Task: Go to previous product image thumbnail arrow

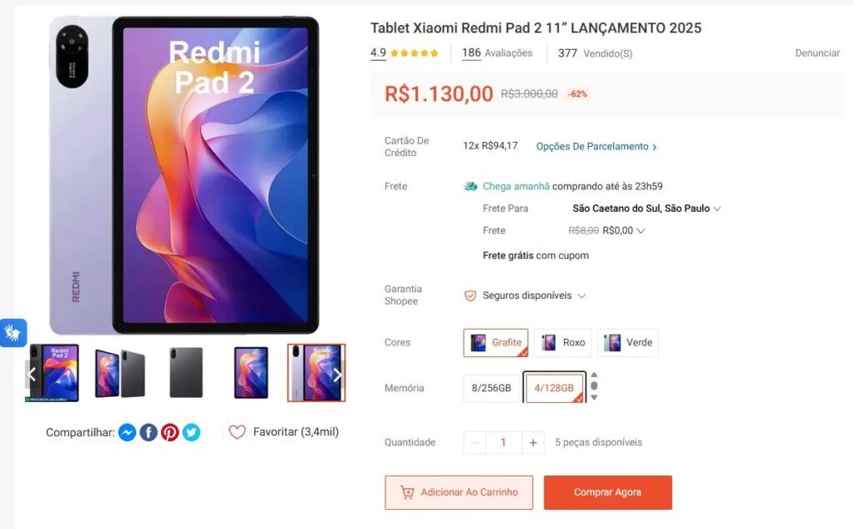Action: click(x=32, y=375)
